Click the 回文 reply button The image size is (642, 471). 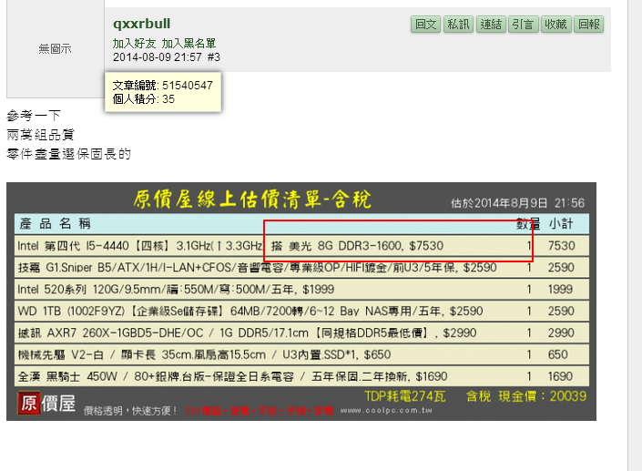[x=425, y=25]
